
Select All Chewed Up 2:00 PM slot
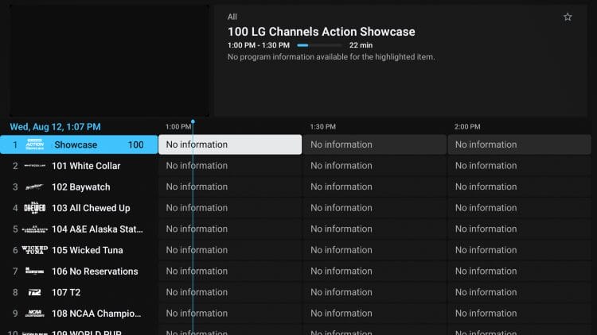pyautogui.click(x=519, y=208)
